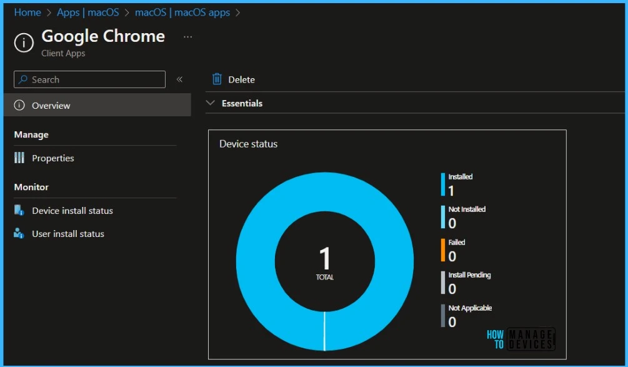The width and height of the screenshot is (628, 367).
Task: Collapse the Essentials section chevron
Action: (210, 103)
